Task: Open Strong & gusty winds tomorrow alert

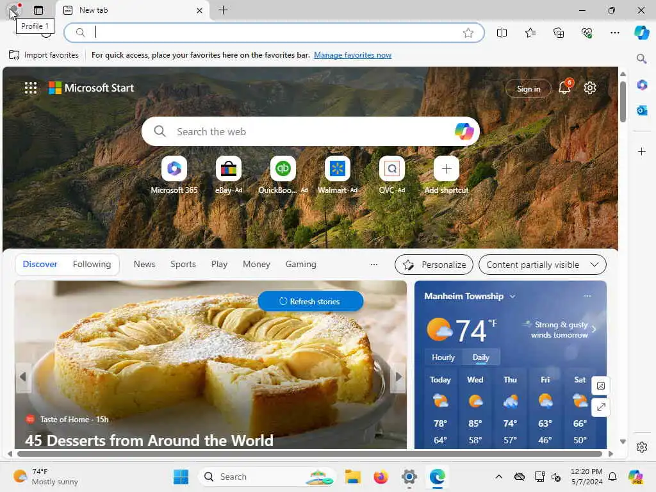Action: pyautogui.click(x=559, y=330)
